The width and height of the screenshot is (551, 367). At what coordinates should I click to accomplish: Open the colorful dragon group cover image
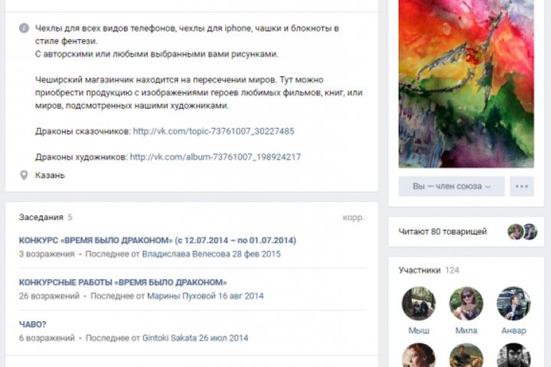click(466, 83)
